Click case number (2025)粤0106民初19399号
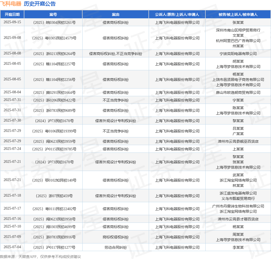The width and height of the screenshot is (271, 259). (x=54, y=131)
